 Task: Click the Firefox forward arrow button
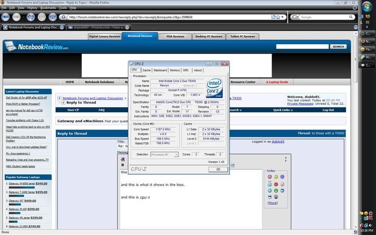[x=16, y=17]
